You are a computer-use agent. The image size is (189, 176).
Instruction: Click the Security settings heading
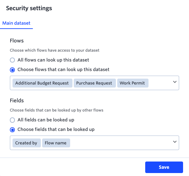(29, 8)
